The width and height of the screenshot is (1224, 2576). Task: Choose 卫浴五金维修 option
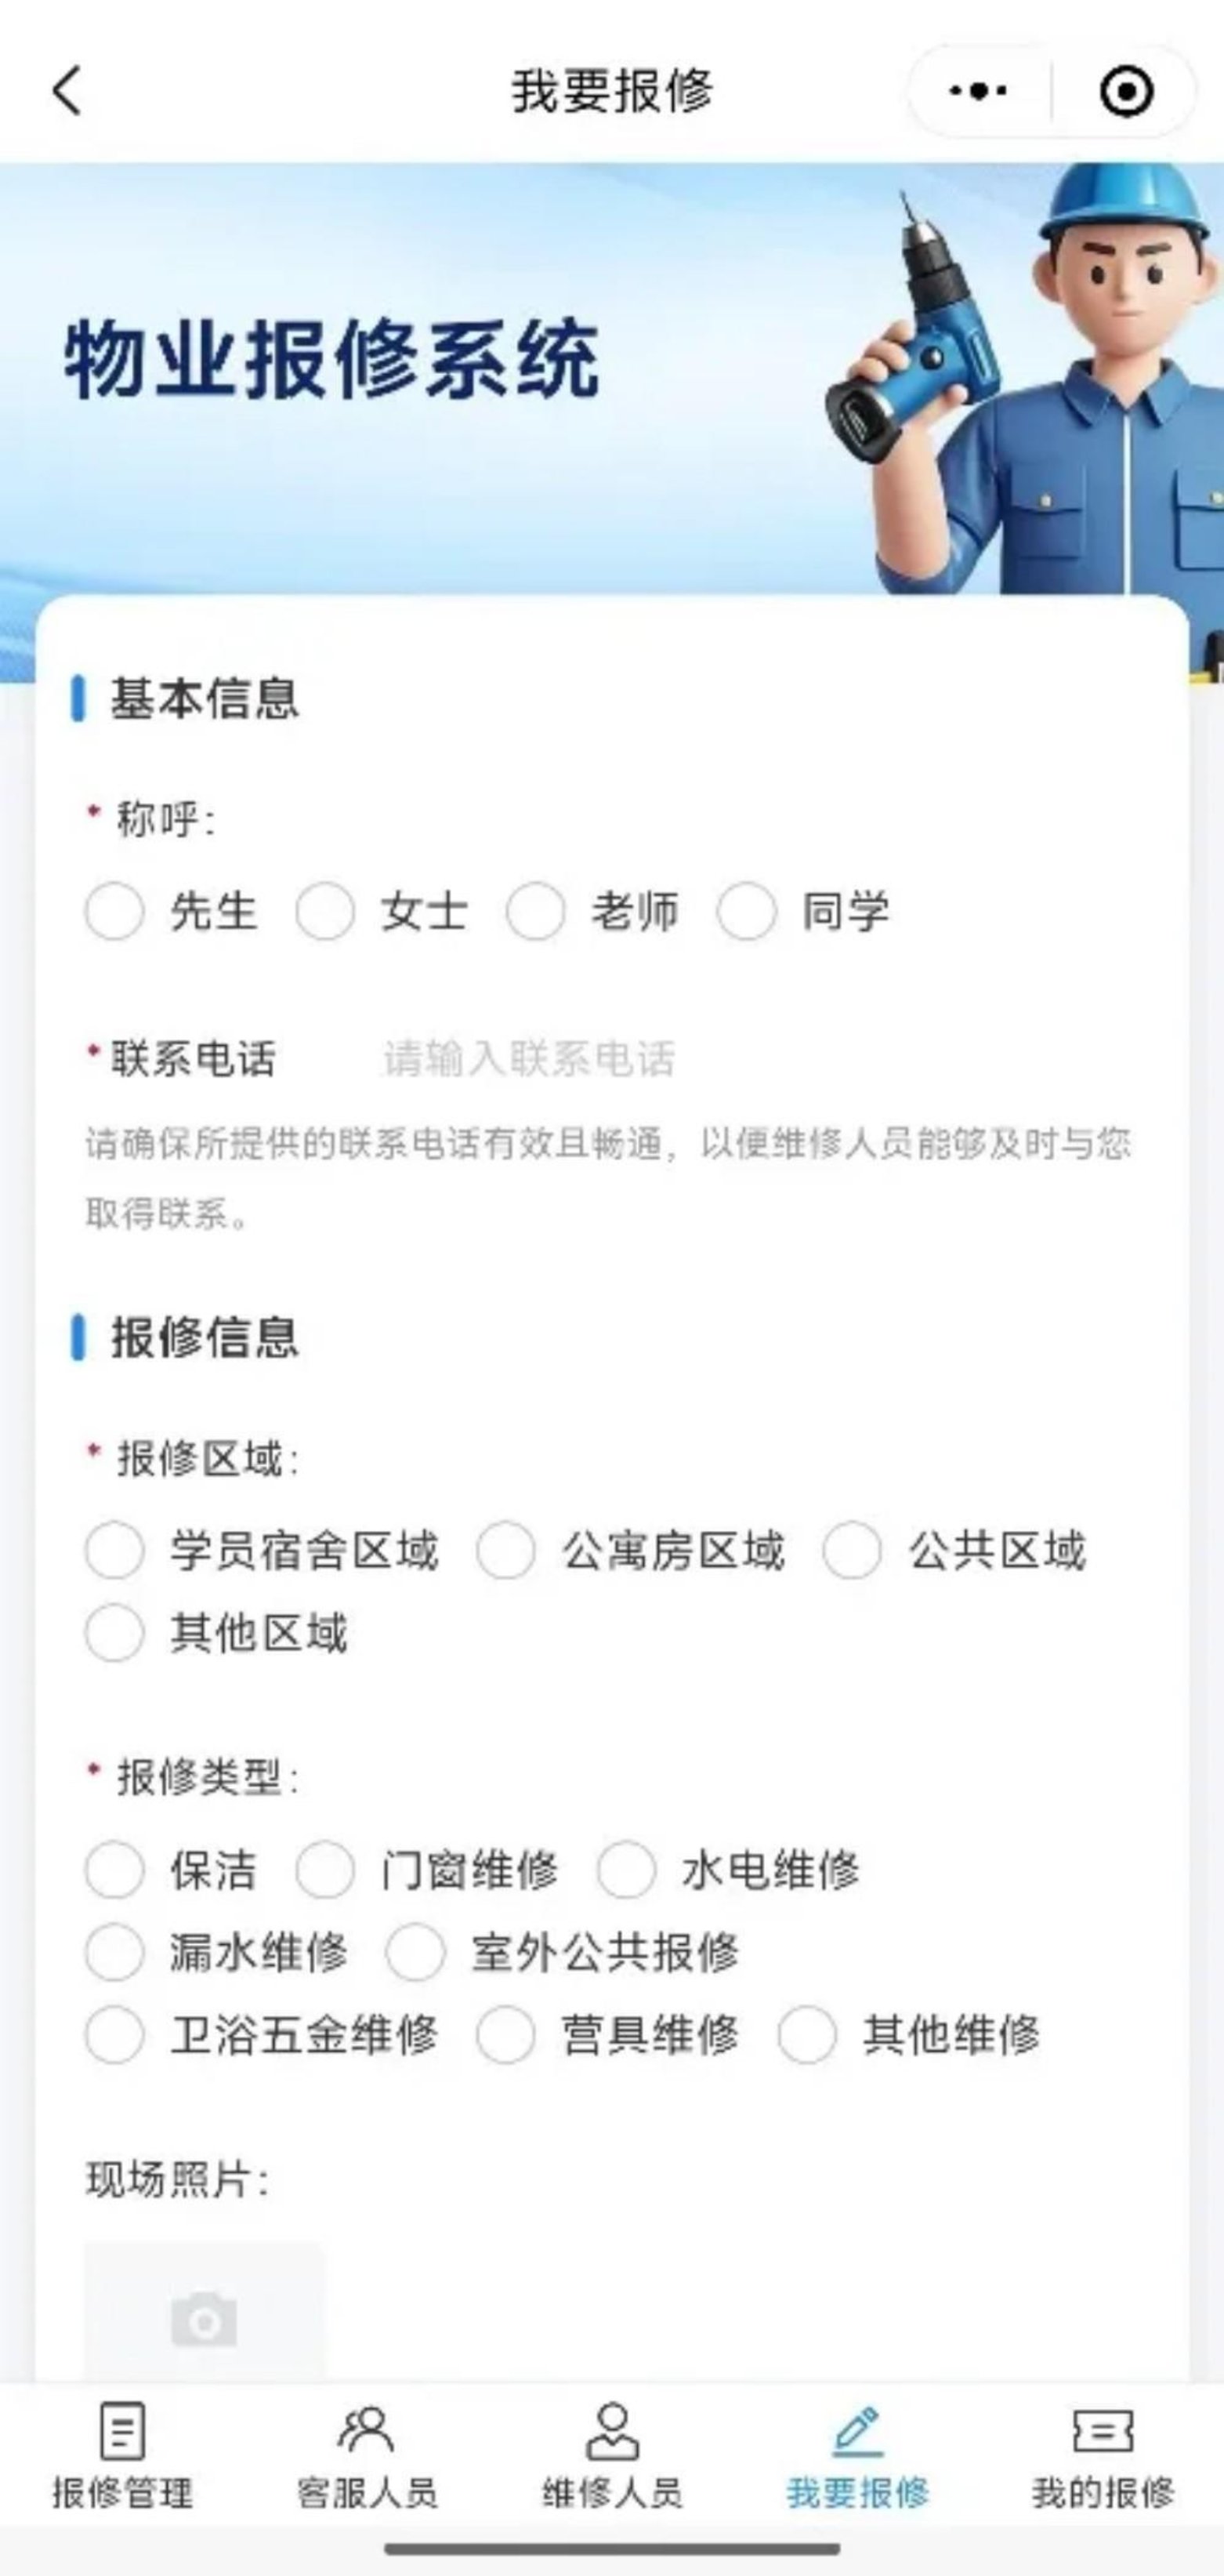coord(114,2034)
